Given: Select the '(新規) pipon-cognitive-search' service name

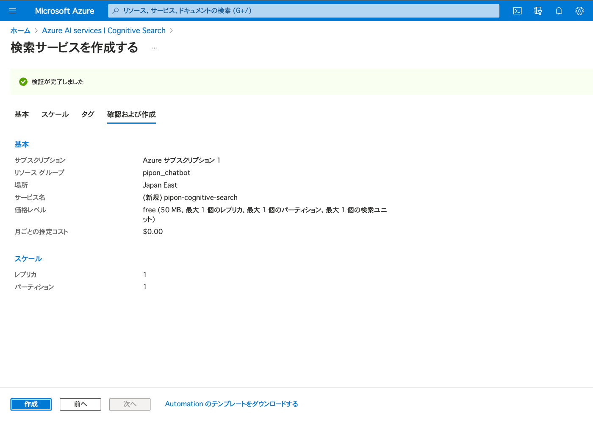Looking at the screenshot, I should 190,197.
